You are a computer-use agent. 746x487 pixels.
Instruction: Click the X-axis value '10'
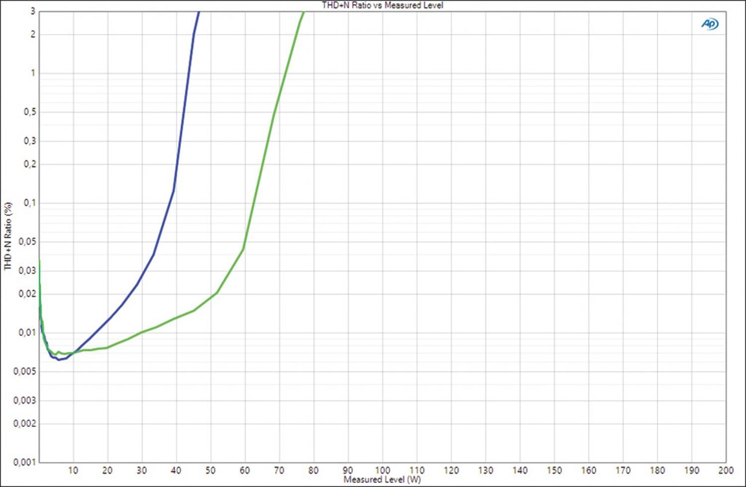(x=73, y=470)
